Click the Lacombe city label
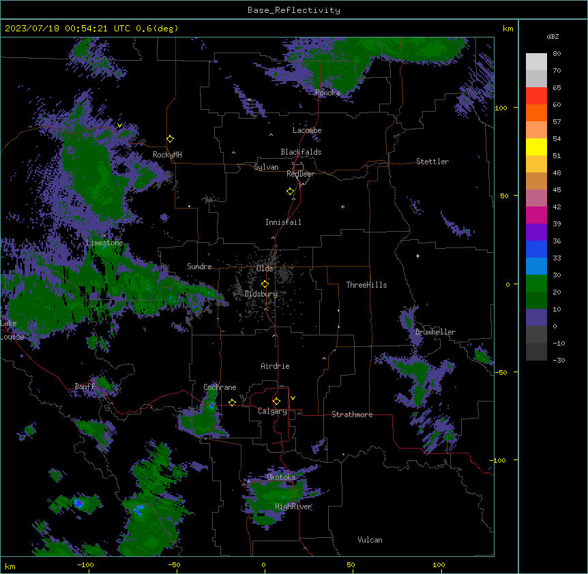The image size is (588, 574). [307, 130]
